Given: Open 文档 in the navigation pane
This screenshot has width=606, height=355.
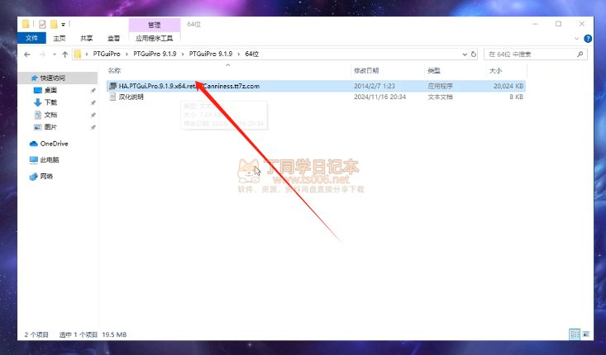Looking at the screenshot, I should [50, 115].
